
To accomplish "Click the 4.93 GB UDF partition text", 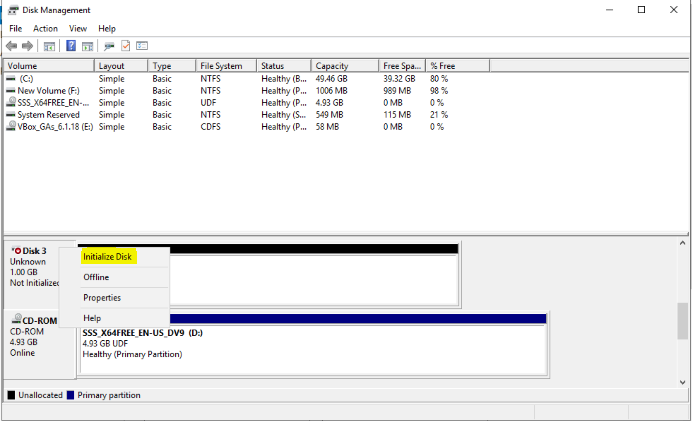I will tap(105, 343).
